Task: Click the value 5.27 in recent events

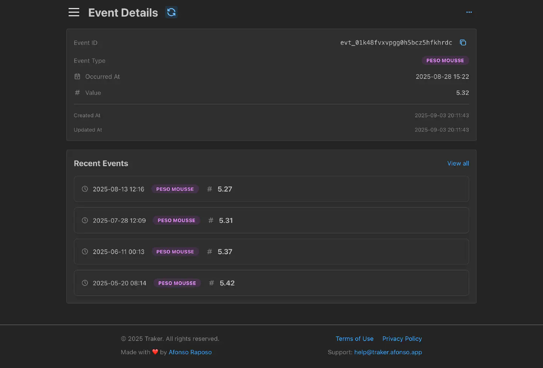Action: [225, 189]
